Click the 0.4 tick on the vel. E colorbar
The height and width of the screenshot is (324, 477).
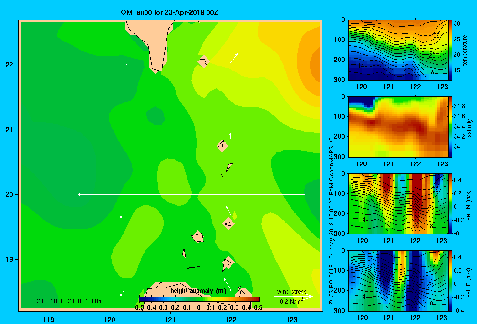(457, 257)
